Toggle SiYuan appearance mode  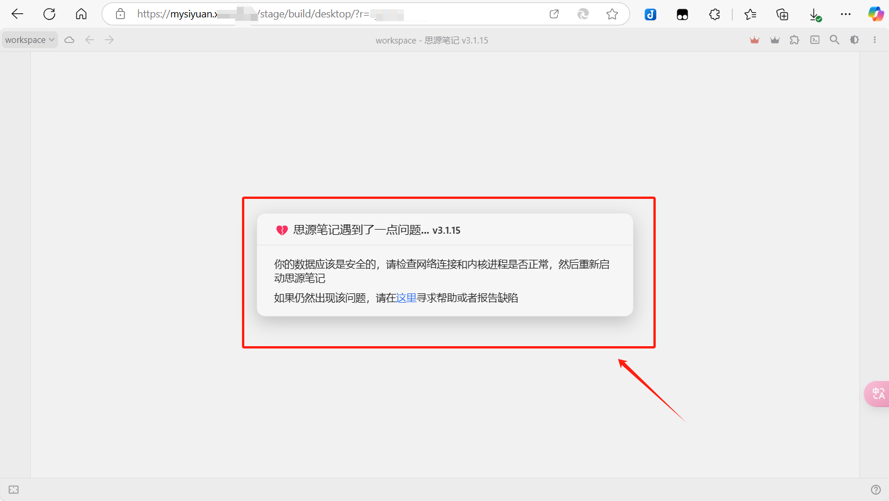(854, 40)
